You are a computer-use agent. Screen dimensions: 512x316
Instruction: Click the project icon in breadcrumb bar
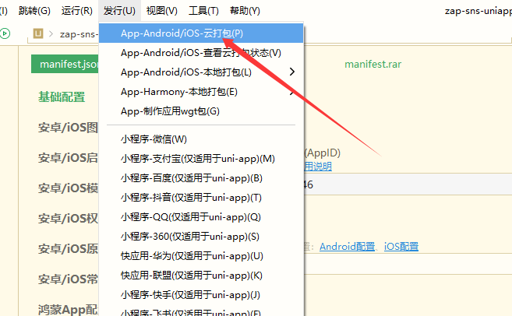pyautogui.click(x=38, y=33)
